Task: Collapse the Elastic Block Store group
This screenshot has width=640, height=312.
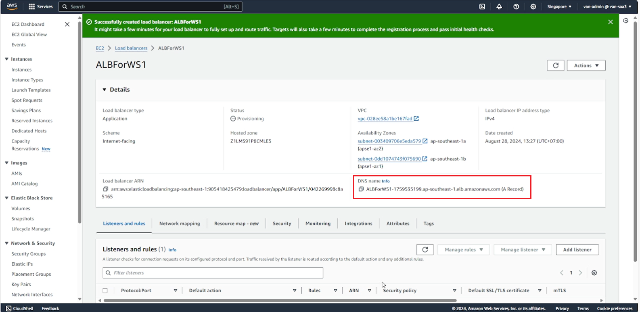Action: pos(6,198)
